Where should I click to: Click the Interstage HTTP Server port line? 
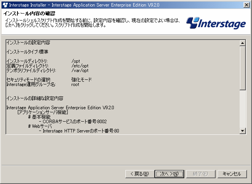(79, 131)
